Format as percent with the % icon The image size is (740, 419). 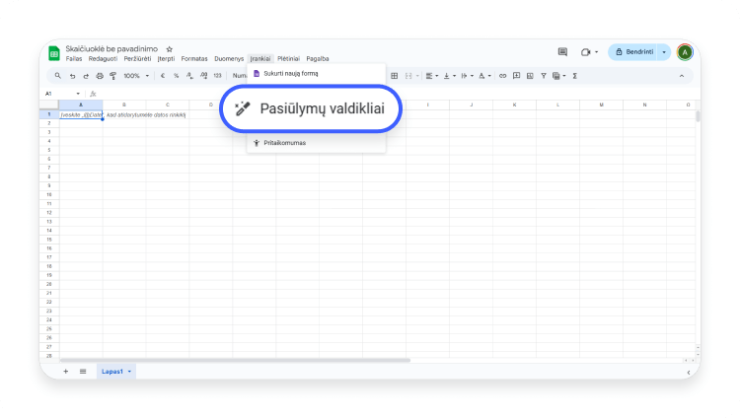[176, 76]
